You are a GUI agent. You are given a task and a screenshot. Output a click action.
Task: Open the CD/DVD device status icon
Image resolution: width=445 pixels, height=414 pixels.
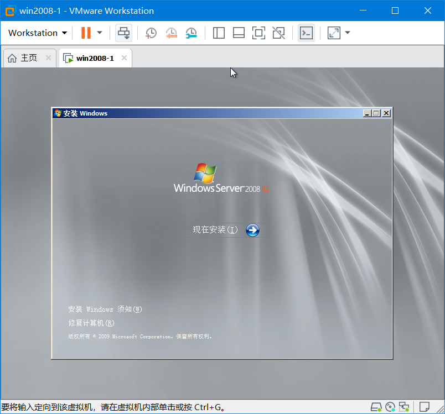pyautogui.click(x=390, y=406)
